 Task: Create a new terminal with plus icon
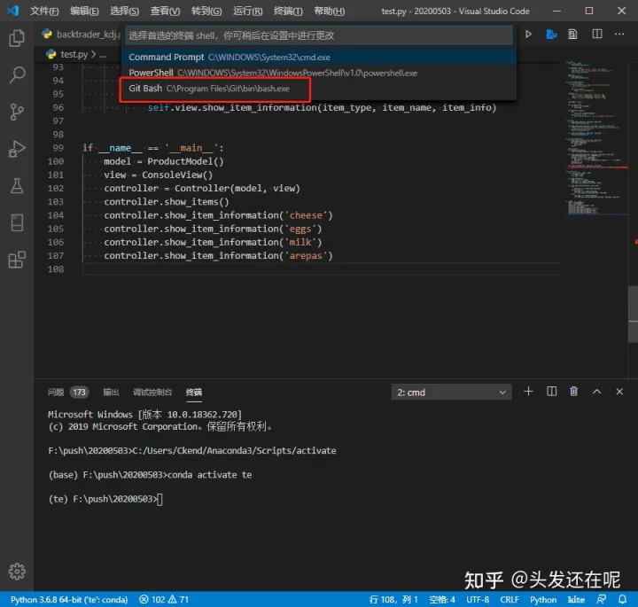point(528,392)
